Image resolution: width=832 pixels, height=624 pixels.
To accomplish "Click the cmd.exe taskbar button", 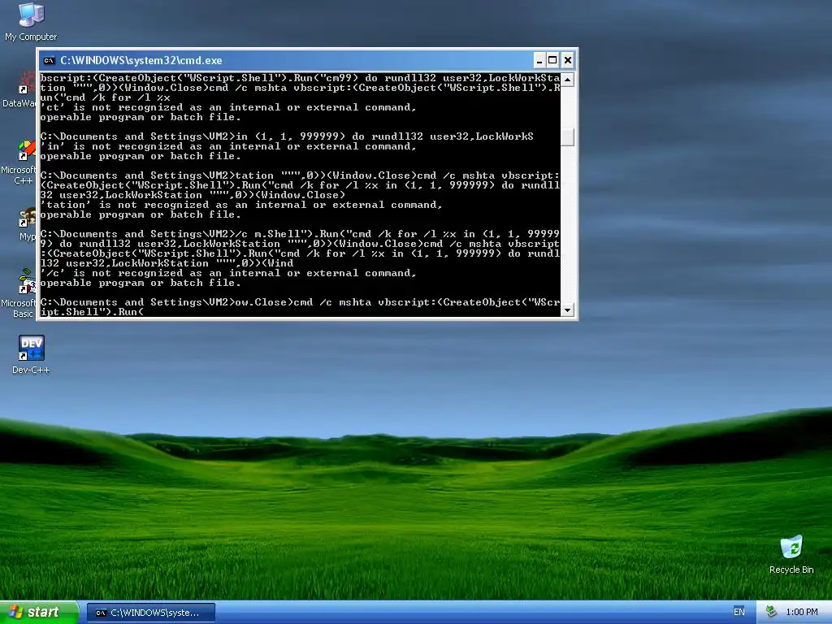I will [150, 613].
